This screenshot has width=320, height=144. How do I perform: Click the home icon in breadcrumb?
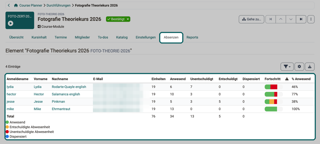[16, 5]
